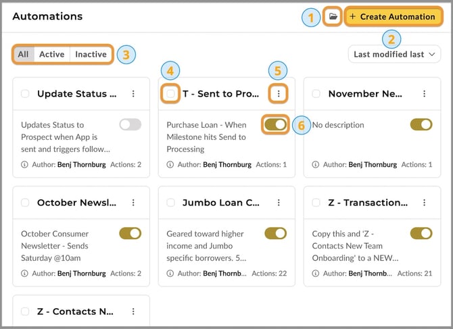This screenshot has height=329, width=453.
Task: Open the folder icon next to Create Automation
Action: coord(333,16)
